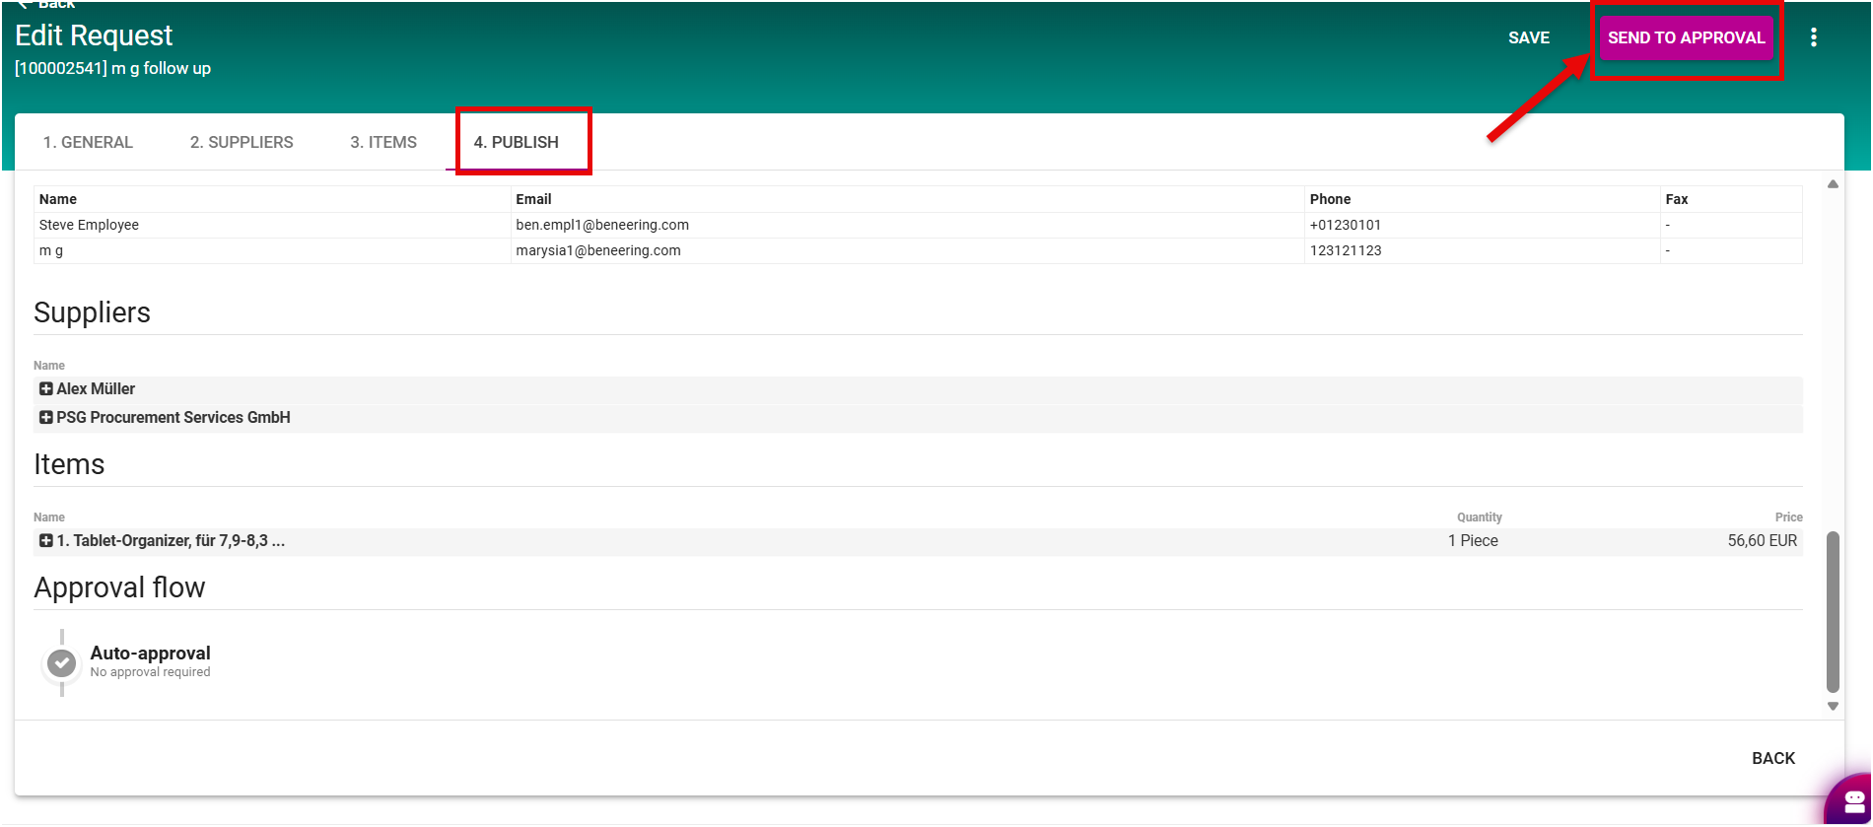Click the SAVE button
Image resolution: width=1873 pixels, height=827 pixels.
(1529, 37)
